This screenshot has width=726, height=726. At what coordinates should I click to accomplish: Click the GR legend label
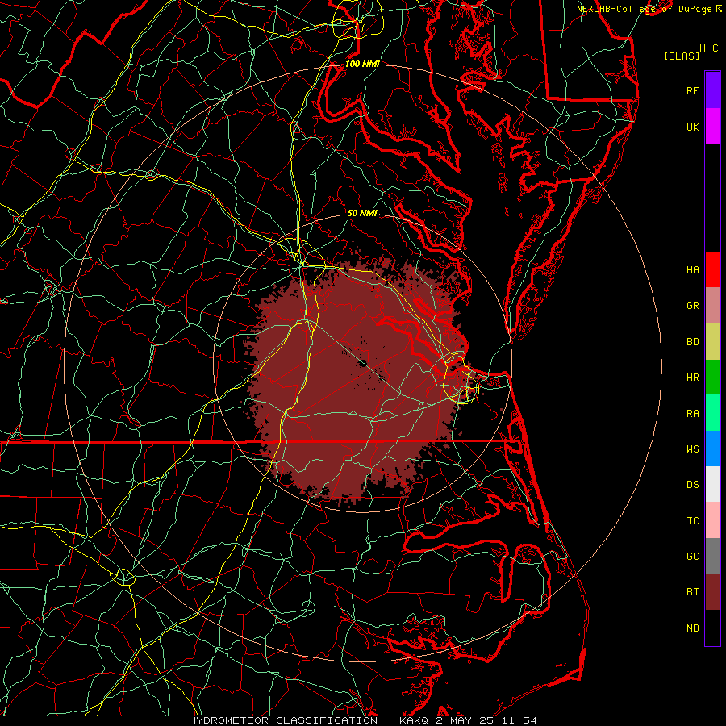693,306
